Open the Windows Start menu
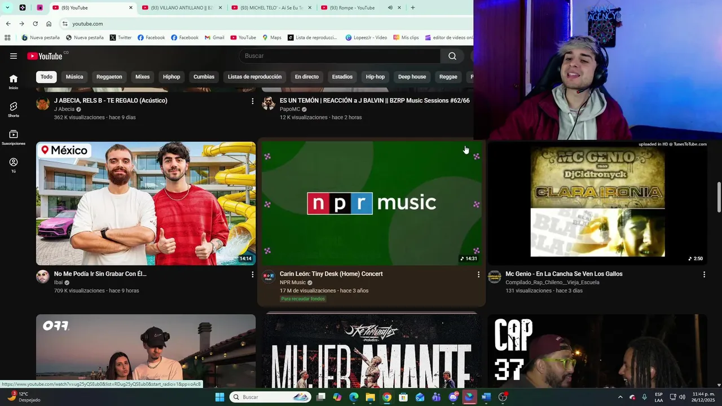This screenshot has height=406, width=722. (219, 397)
